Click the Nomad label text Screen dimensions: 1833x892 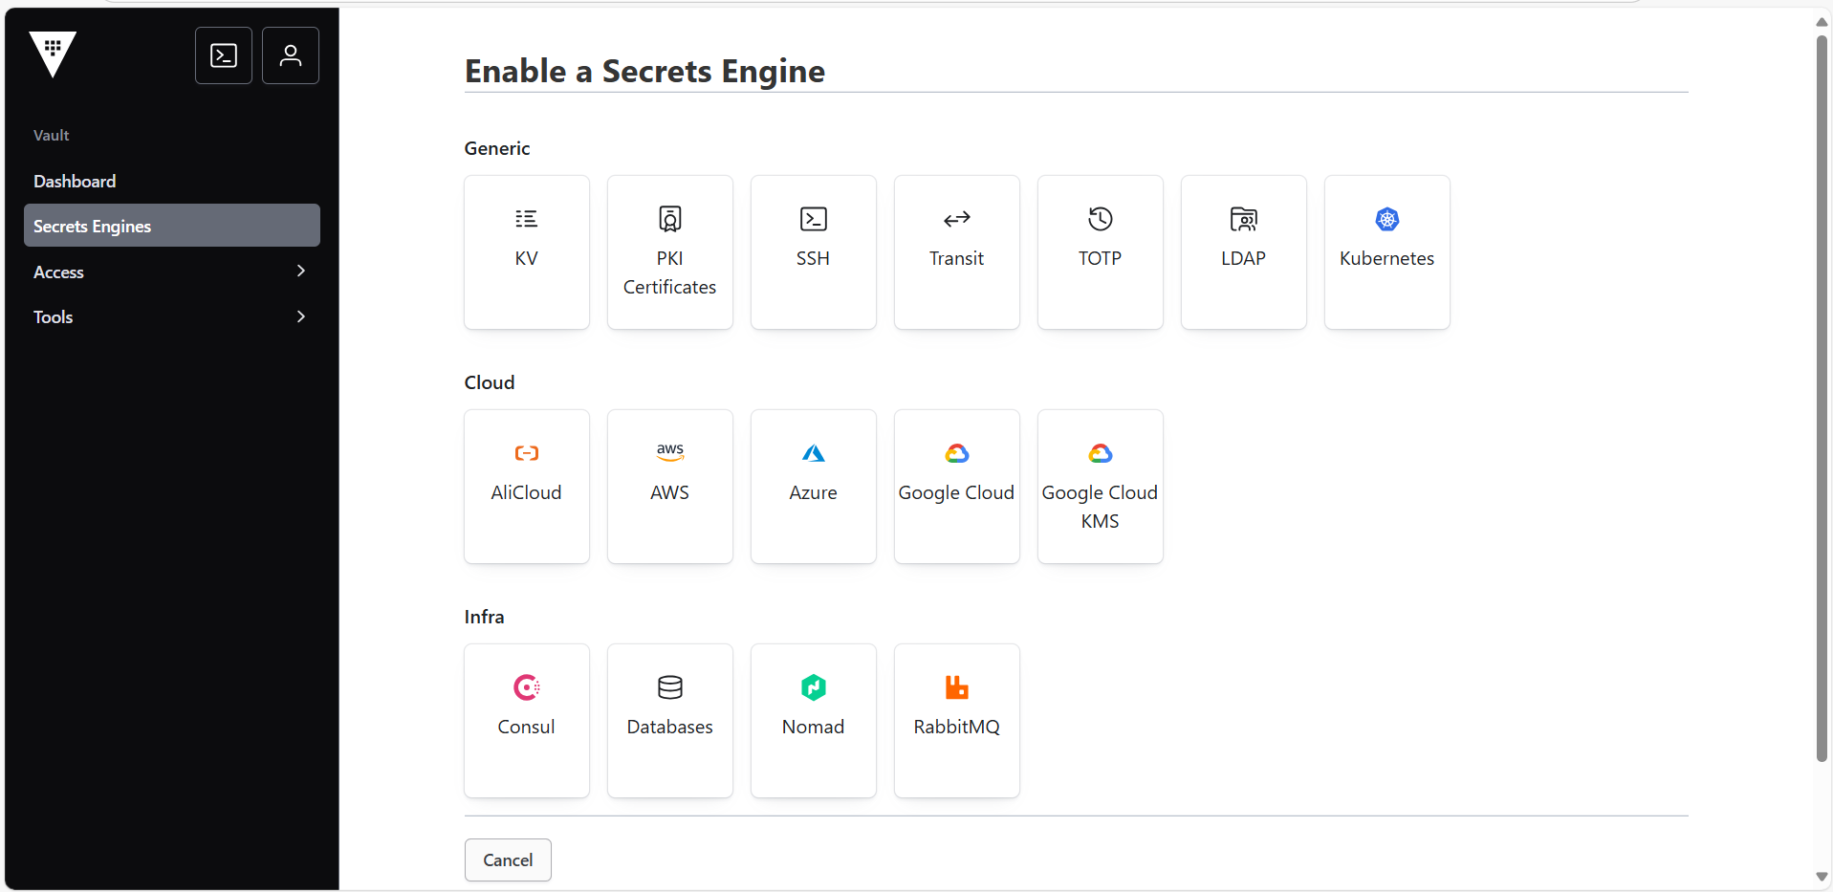click(814, 727)
